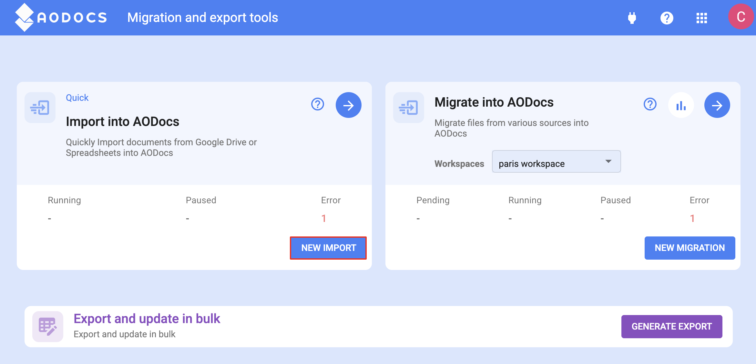This screenshot has height=364, width=756.
Task: Go to migrations list with arrow button
Action: tap(717, 105)
